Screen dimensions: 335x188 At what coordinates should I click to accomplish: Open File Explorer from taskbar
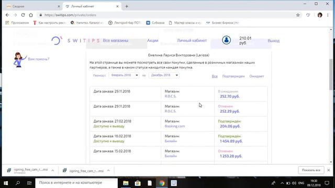pyautogui.click(x=126, y=183)
